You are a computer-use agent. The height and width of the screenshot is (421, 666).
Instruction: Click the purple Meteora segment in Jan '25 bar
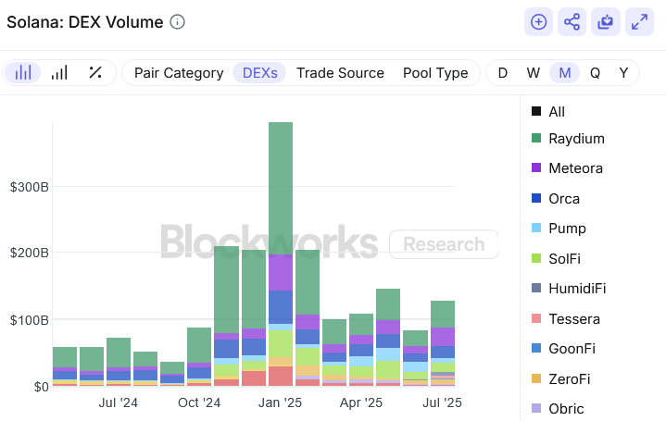[281, 272]
